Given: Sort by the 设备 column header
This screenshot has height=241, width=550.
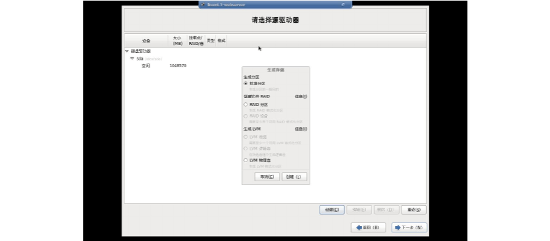Looking at the screenshot, I should 146,41.
